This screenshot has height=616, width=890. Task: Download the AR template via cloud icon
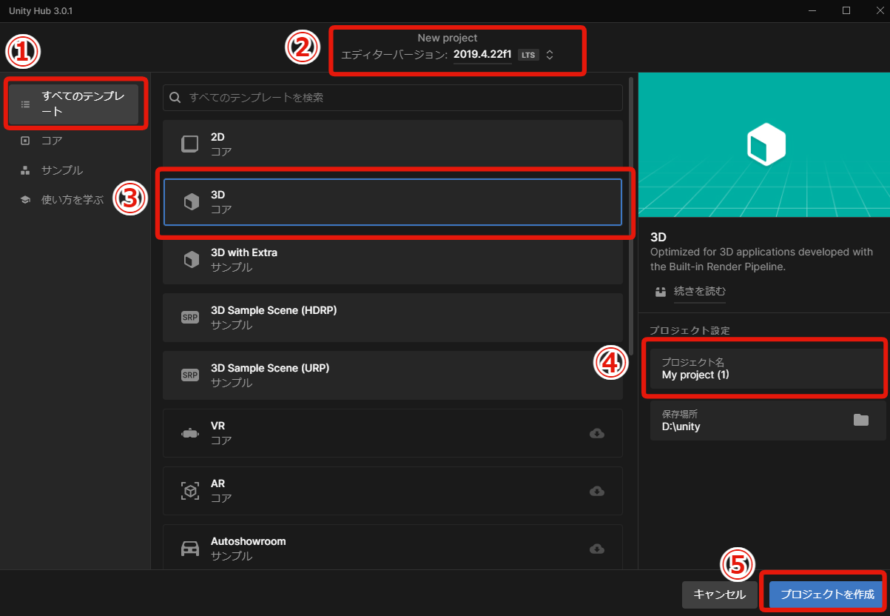pyautogui.click(x=597, y=491)
